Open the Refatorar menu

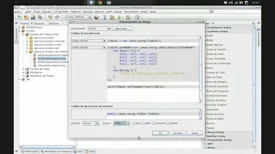click(76, 12)
